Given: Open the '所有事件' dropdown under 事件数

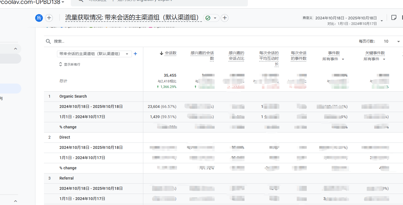Looking at the screenshot, I should (x=333, y=59).
